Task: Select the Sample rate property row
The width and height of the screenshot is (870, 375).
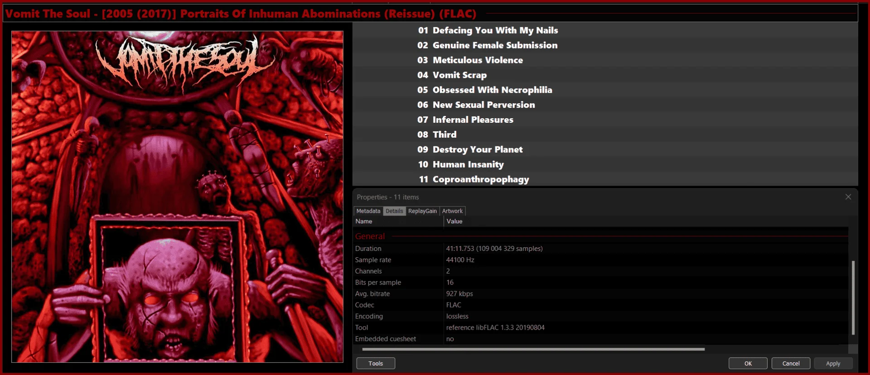Action: [601, 260]
